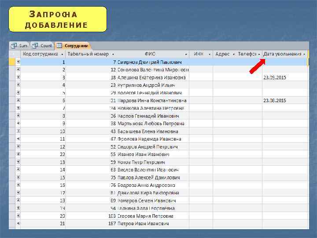Image resolution: width=317 pixels, height=238 pixels.
Task: Open the Табельный номер column dropdown
Action: point(113,54)
